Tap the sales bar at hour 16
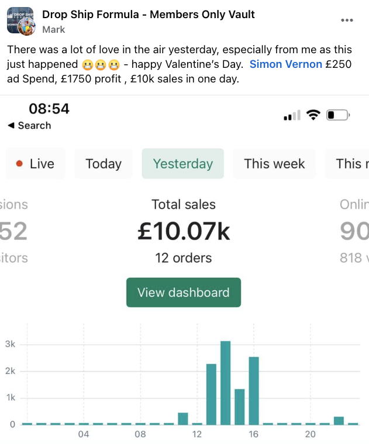This screenshot has width=369, height=444. [254, 391]
